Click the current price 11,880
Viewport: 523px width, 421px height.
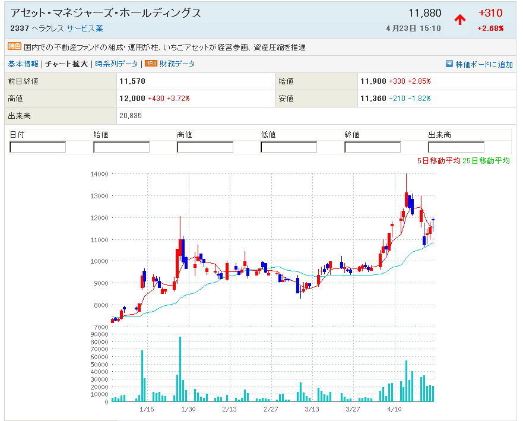point(425,13)
